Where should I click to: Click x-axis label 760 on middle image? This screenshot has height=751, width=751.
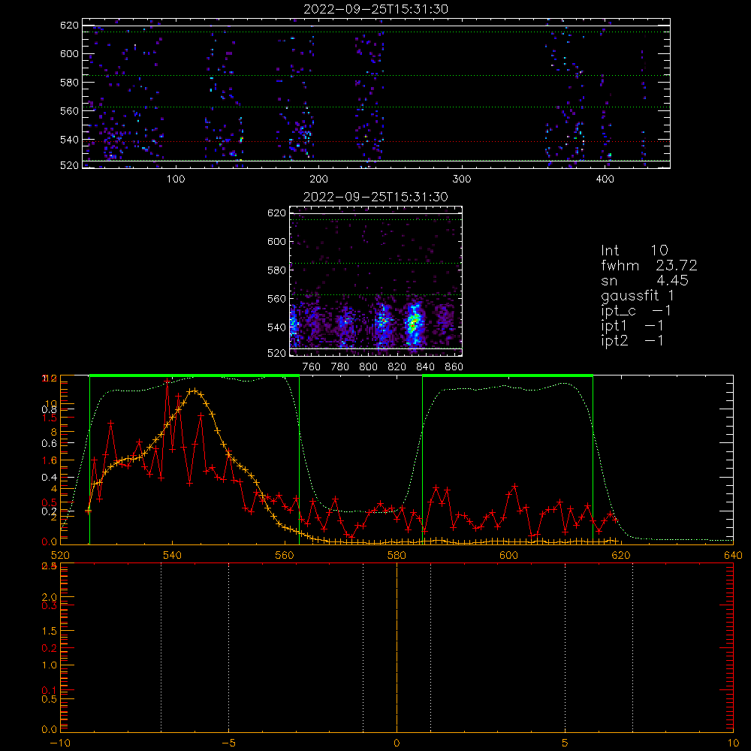[312, 367]
